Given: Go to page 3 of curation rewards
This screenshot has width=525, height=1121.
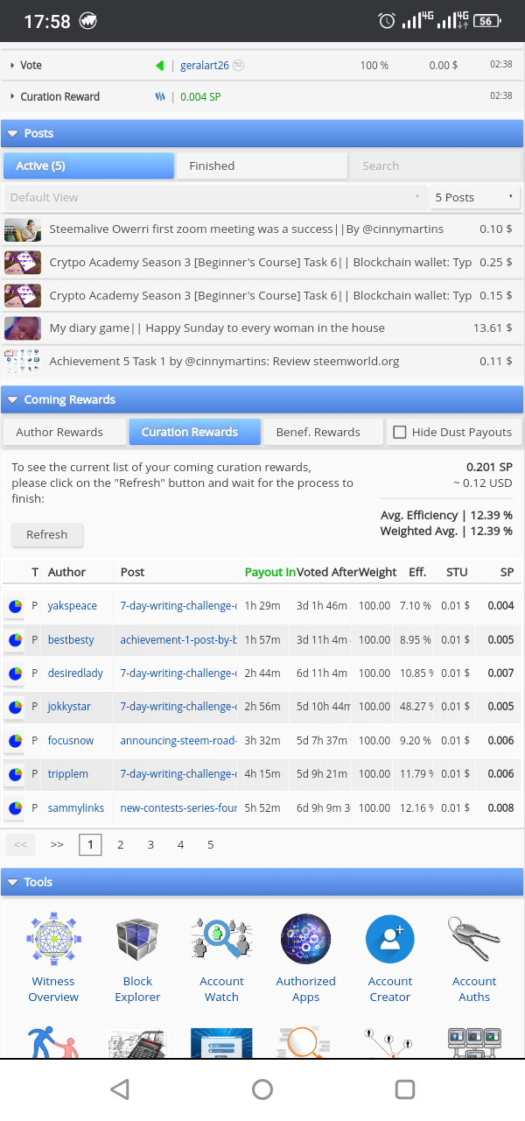Looking at the screenshot, I should pyautogui.click(x=150, y=845).
